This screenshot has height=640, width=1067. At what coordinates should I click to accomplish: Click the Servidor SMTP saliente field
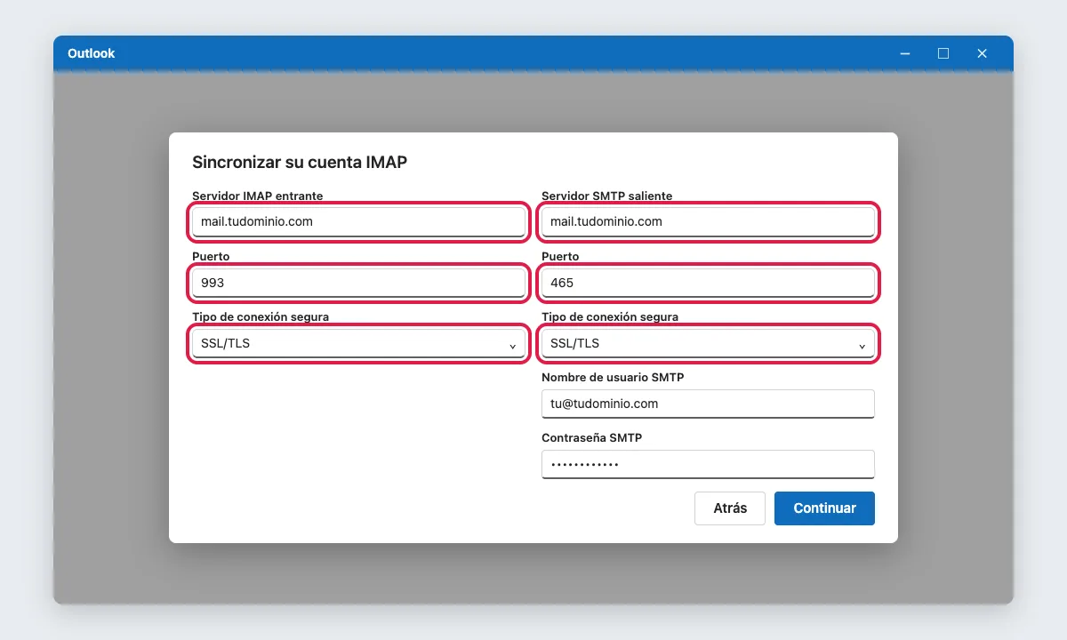(708, 221)
